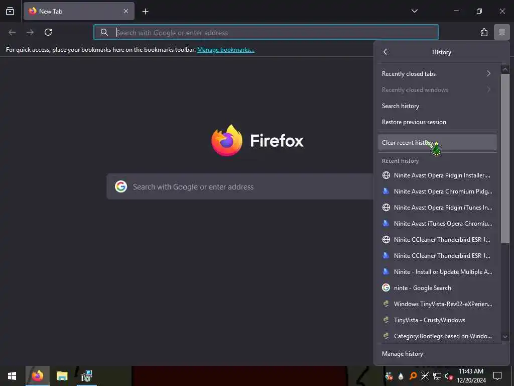
Task: Open Ninite Avast Opera Pidgin Installer history entry
Action: point(437,175)
